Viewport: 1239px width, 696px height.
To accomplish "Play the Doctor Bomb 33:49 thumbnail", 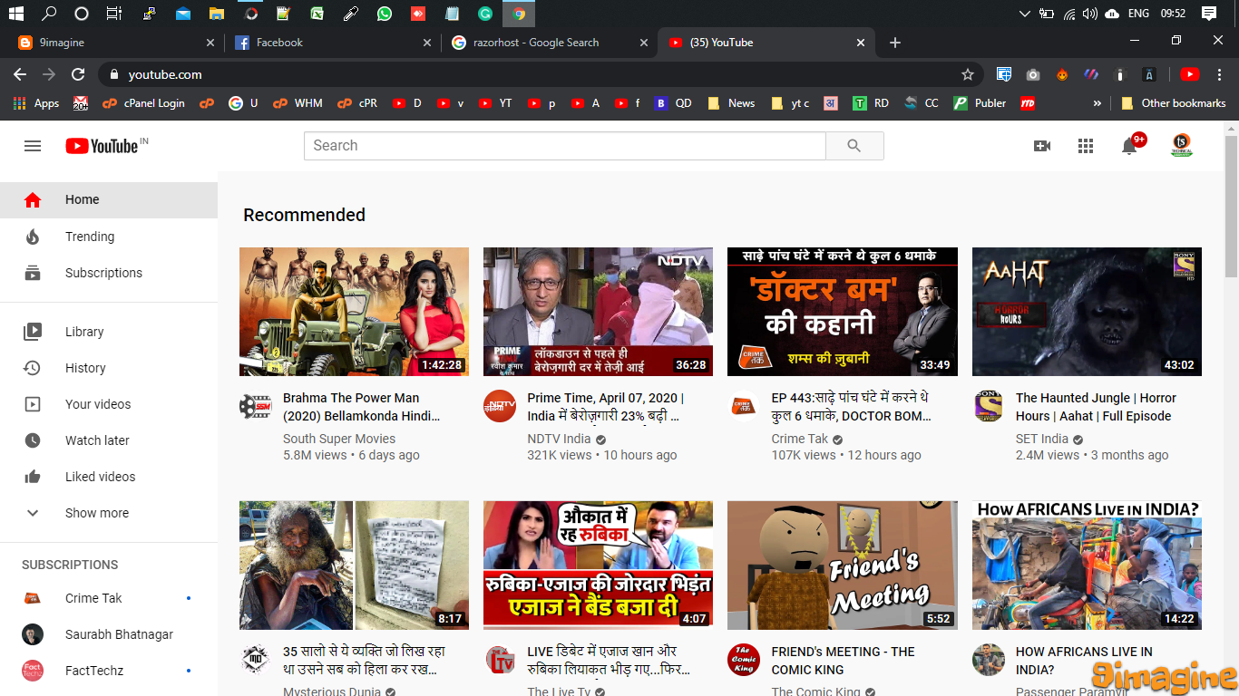I will click(843, 312).
